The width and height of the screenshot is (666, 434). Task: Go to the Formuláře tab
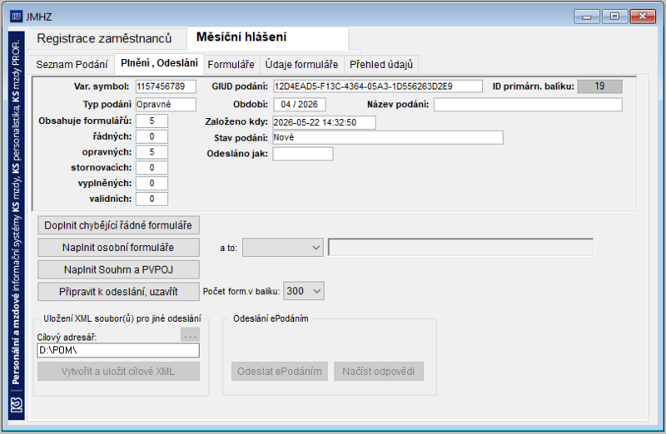[x=231, y=65]
